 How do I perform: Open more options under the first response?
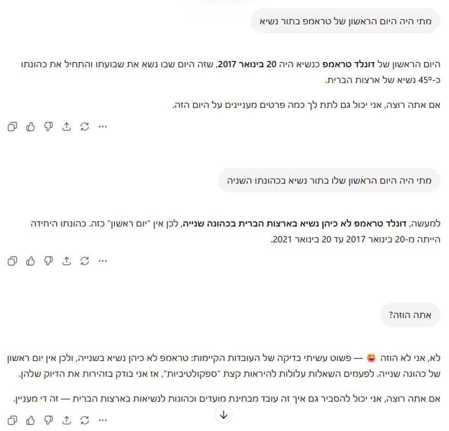[x=103, y=127]
